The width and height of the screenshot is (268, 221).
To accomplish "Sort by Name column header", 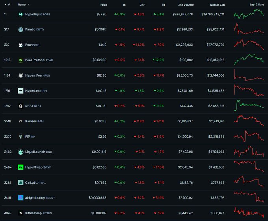I will tap(23, 4).
